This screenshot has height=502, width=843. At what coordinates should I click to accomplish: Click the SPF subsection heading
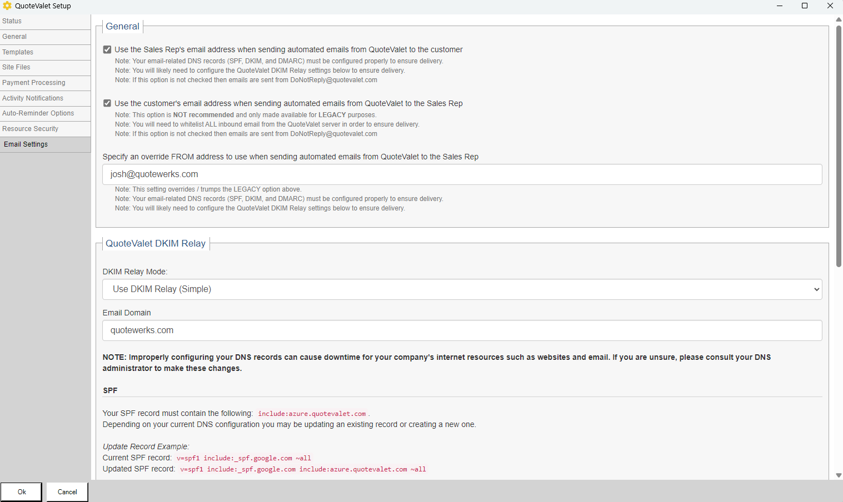coord(110,390)
